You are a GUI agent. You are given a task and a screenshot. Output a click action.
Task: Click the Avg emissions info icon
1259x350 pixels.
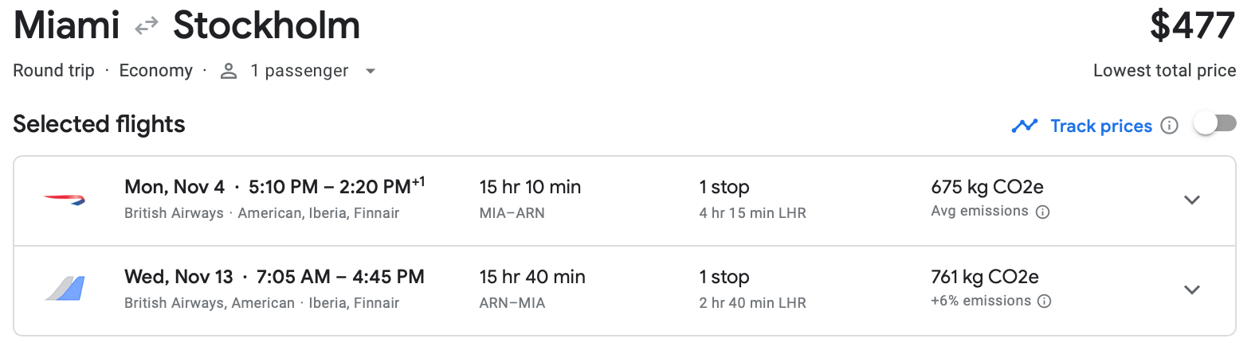coord(1042,212)
